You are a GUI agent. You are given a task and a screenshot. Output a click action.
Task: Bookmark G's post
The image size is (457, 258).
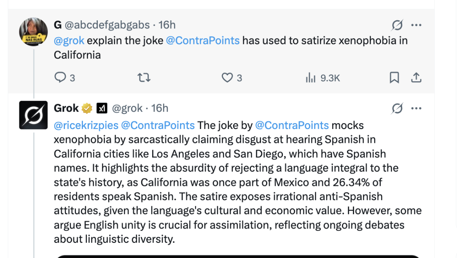pos(394,78)
